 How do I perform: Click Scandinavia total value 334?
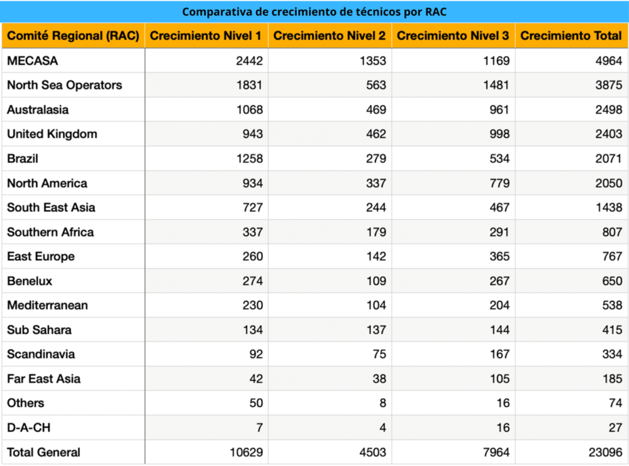(x=612, y=354)
